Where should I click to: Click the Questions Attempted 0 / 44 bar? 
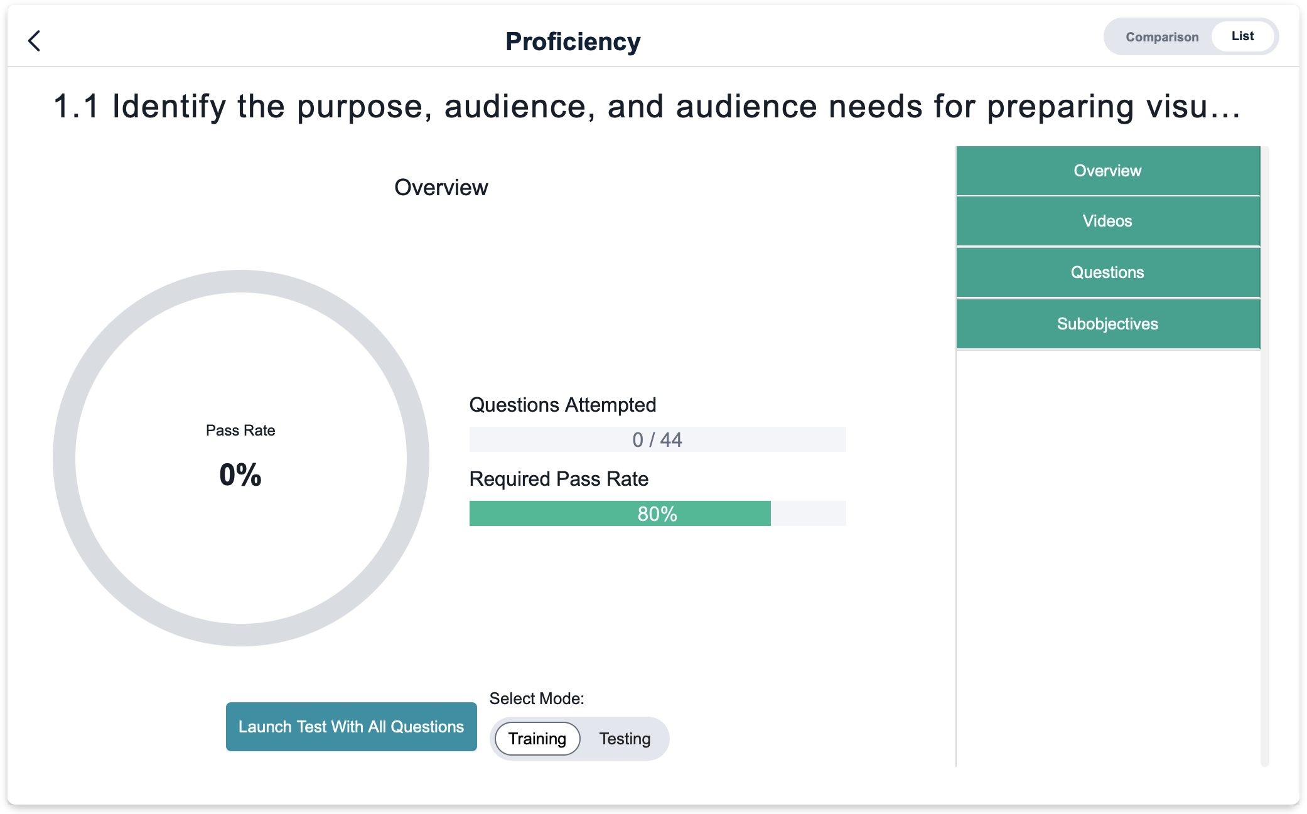(657, 439)
